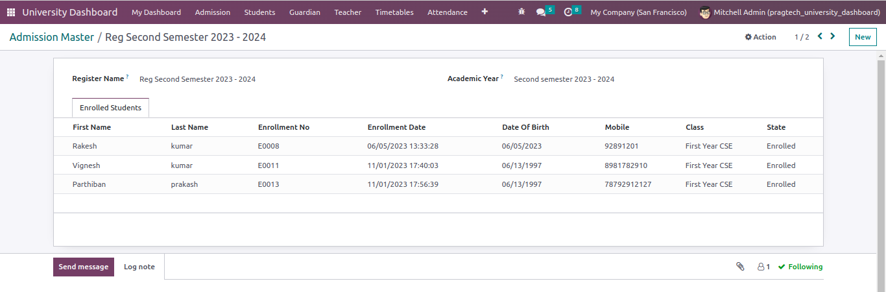Viewport: 886px width, 292px height.
Task: Show followers list icon
Action: (763, 267)
